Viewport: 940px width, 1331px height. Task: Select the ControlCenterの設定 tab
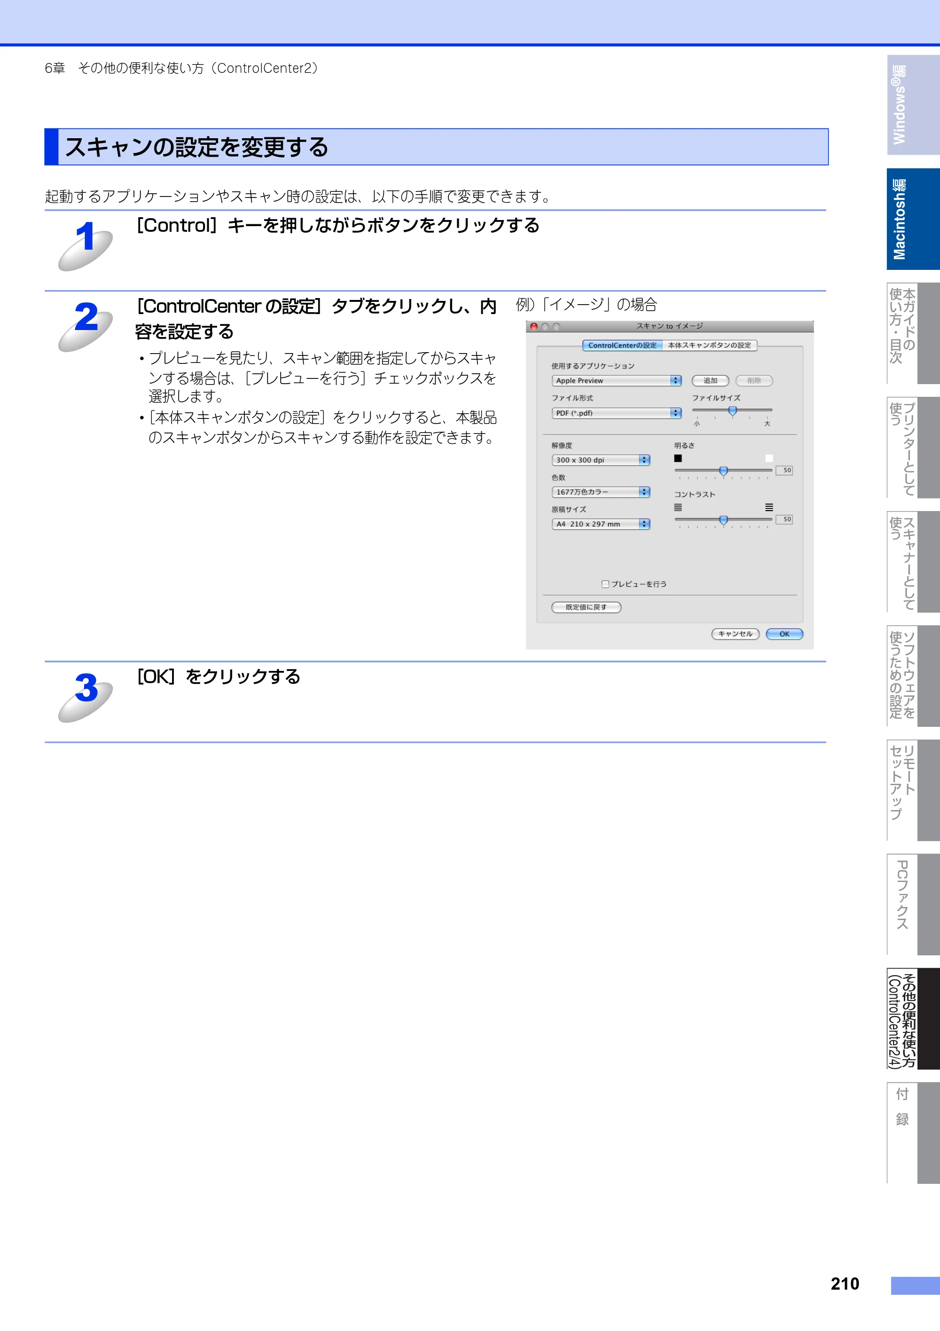pyautogui.click(x=622, y=346)
